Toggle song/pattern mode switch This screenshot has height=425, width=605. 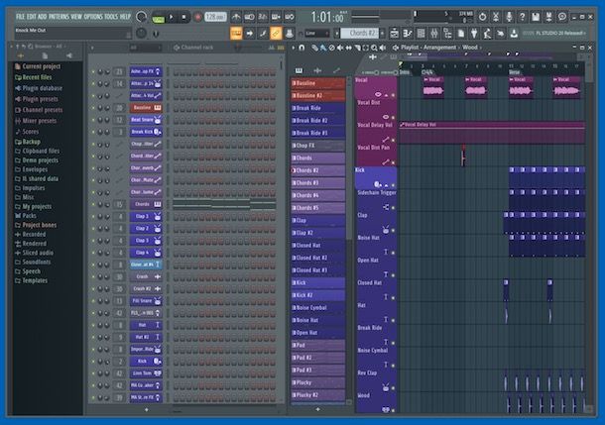tap(158, 18)
